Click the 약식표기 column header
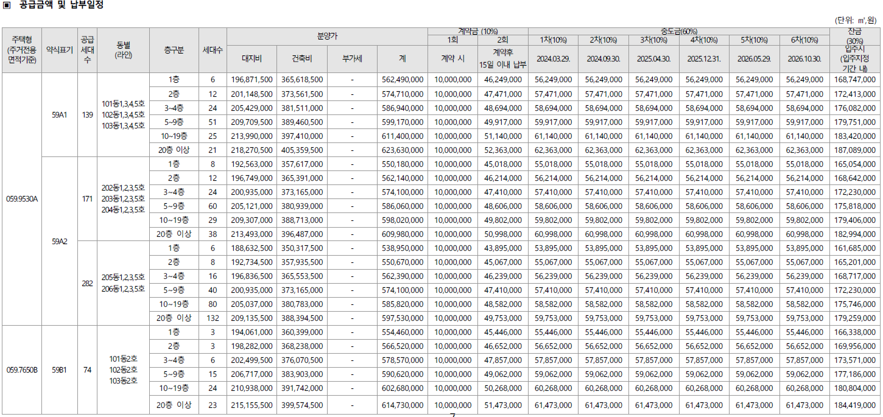 click(x=60, y=51)
